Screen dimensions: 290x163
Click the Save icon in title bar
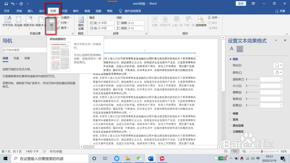pyautogui.click(x=6, y=3)
